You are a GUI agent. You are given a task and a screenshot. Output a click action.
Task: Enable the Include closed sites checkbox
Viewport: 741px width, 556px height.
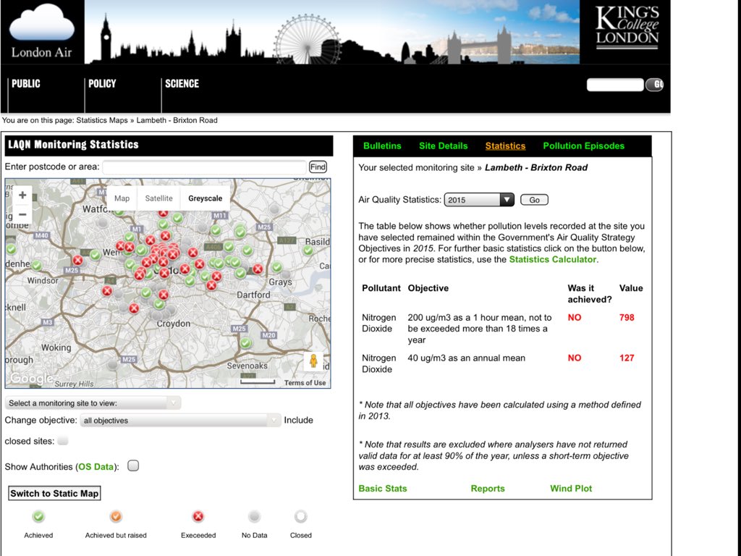point(63,442)
